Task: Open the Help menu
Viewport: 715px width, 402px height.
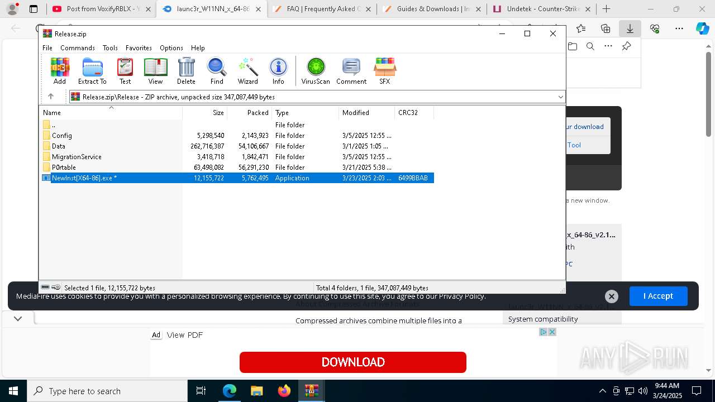Action: coord(198,48)
